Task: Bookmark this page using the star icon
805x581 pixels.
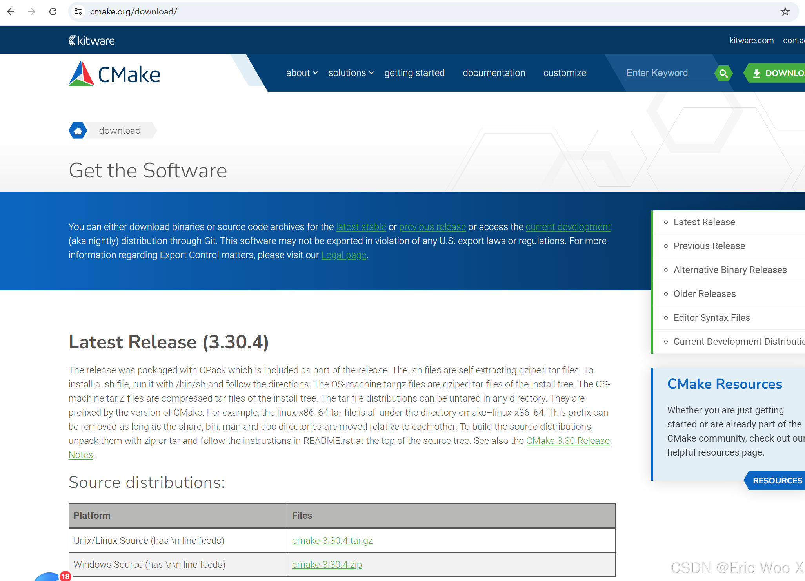Action: click(785, 11)
